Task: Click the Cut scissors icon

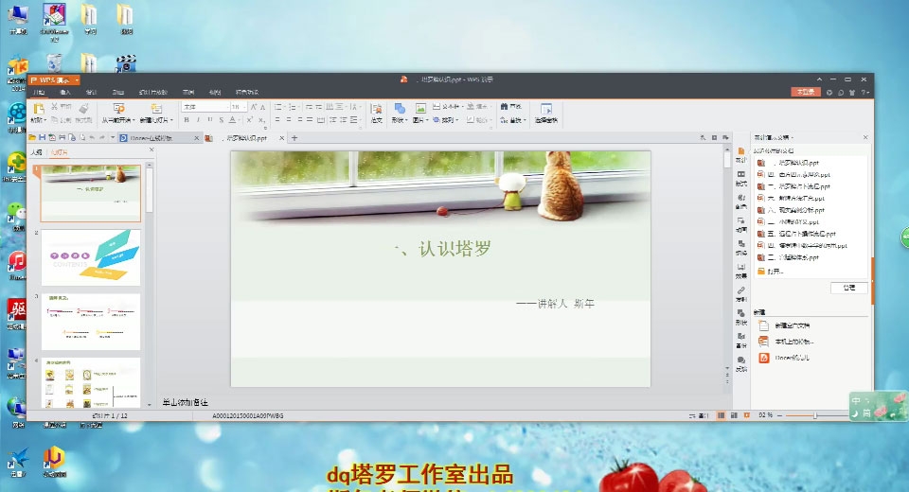Action: 54,106
